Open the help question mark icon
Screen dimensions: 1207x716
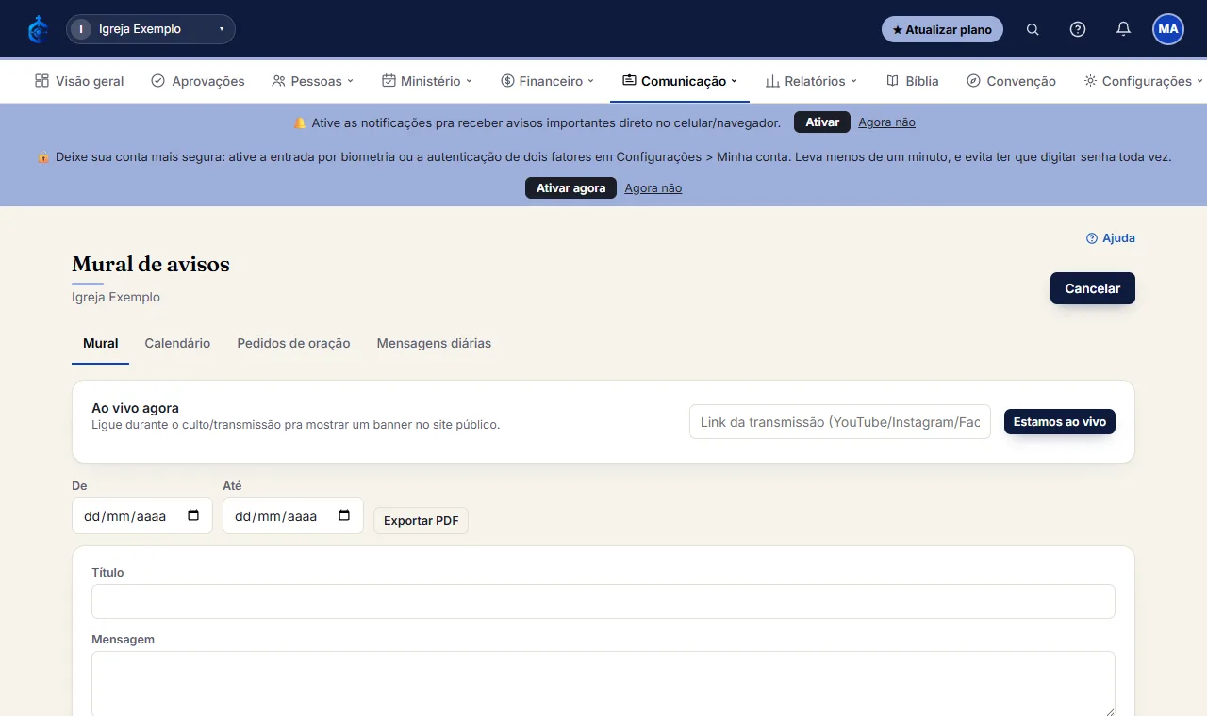point(1078,29)
